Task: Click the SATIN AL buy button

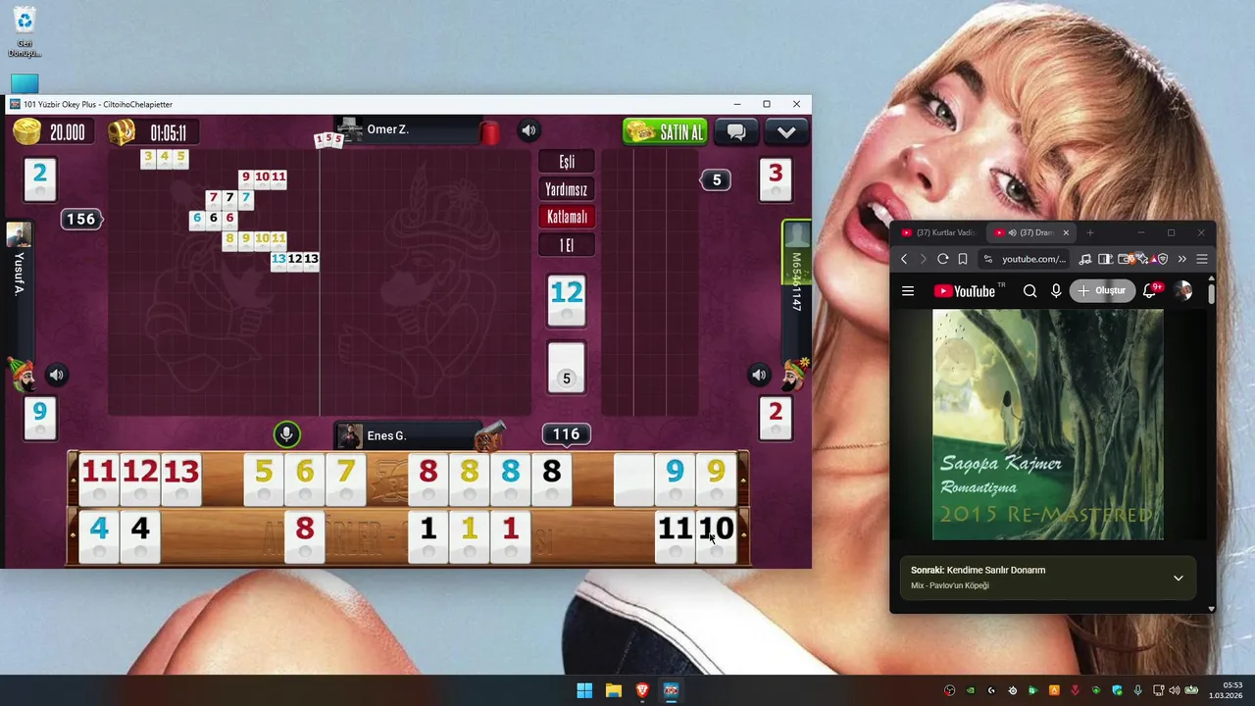Action: click(665, 131)
